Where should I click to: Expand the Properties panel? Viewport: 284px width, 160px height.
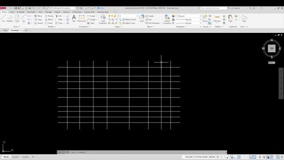[x=181, y=27]
